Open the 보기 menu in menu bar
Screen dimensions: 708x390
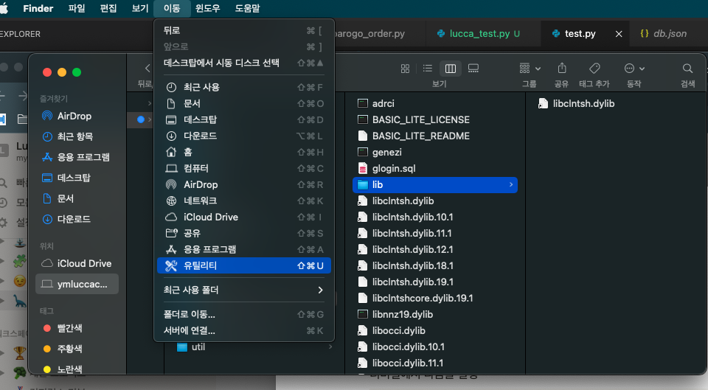140,8
